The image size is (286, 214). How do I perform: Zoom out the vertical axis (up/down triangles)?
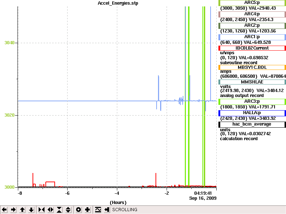68,210
